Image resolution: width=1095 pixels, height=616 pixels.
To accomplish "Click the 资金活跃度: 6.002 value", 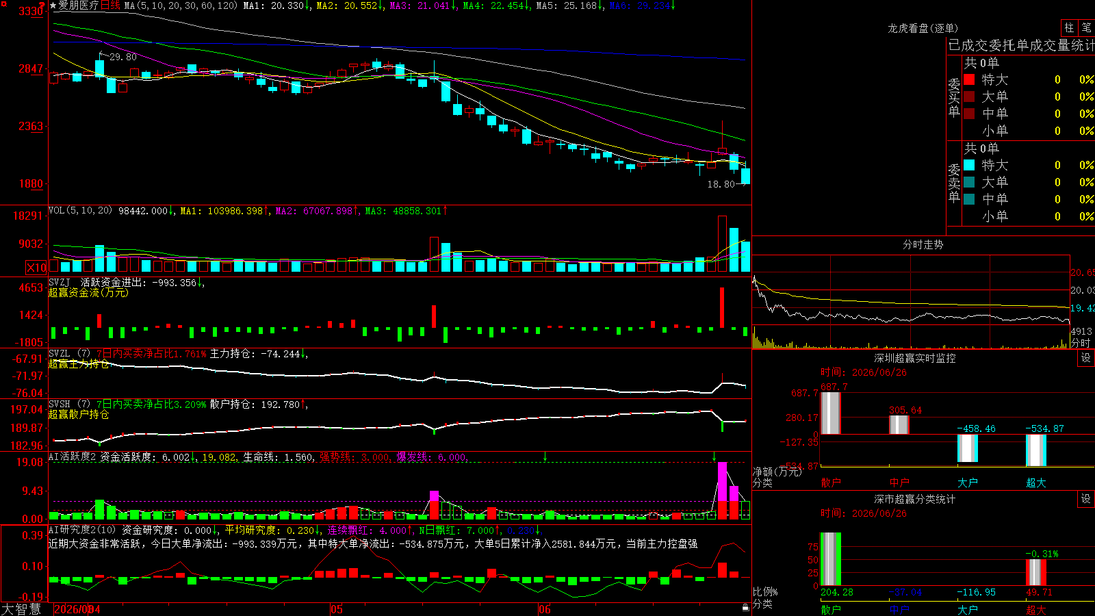I will coord(148,457).
